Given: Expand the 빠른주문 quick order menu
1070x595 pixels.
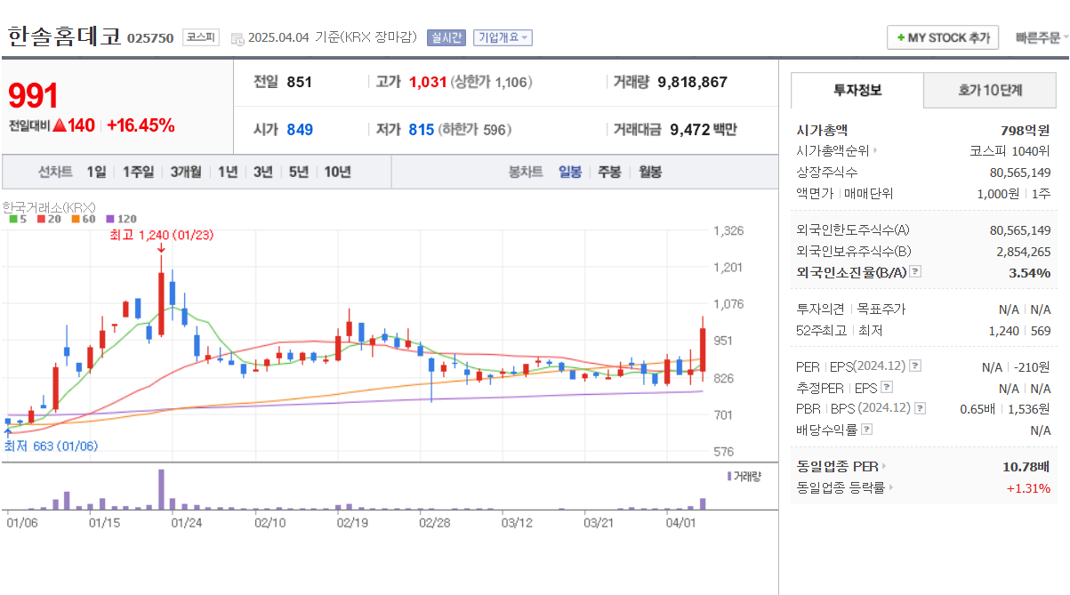Looking at the screenshot, I should pyautogui.click(x=1042, y=37).
